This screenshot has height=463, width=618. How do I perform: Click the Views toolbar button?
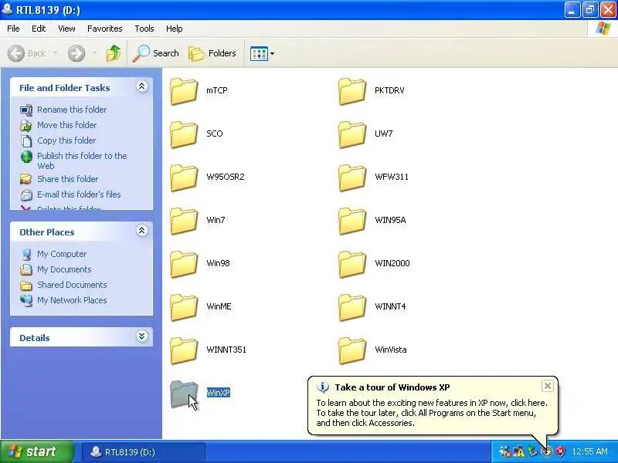click(259, 53)
